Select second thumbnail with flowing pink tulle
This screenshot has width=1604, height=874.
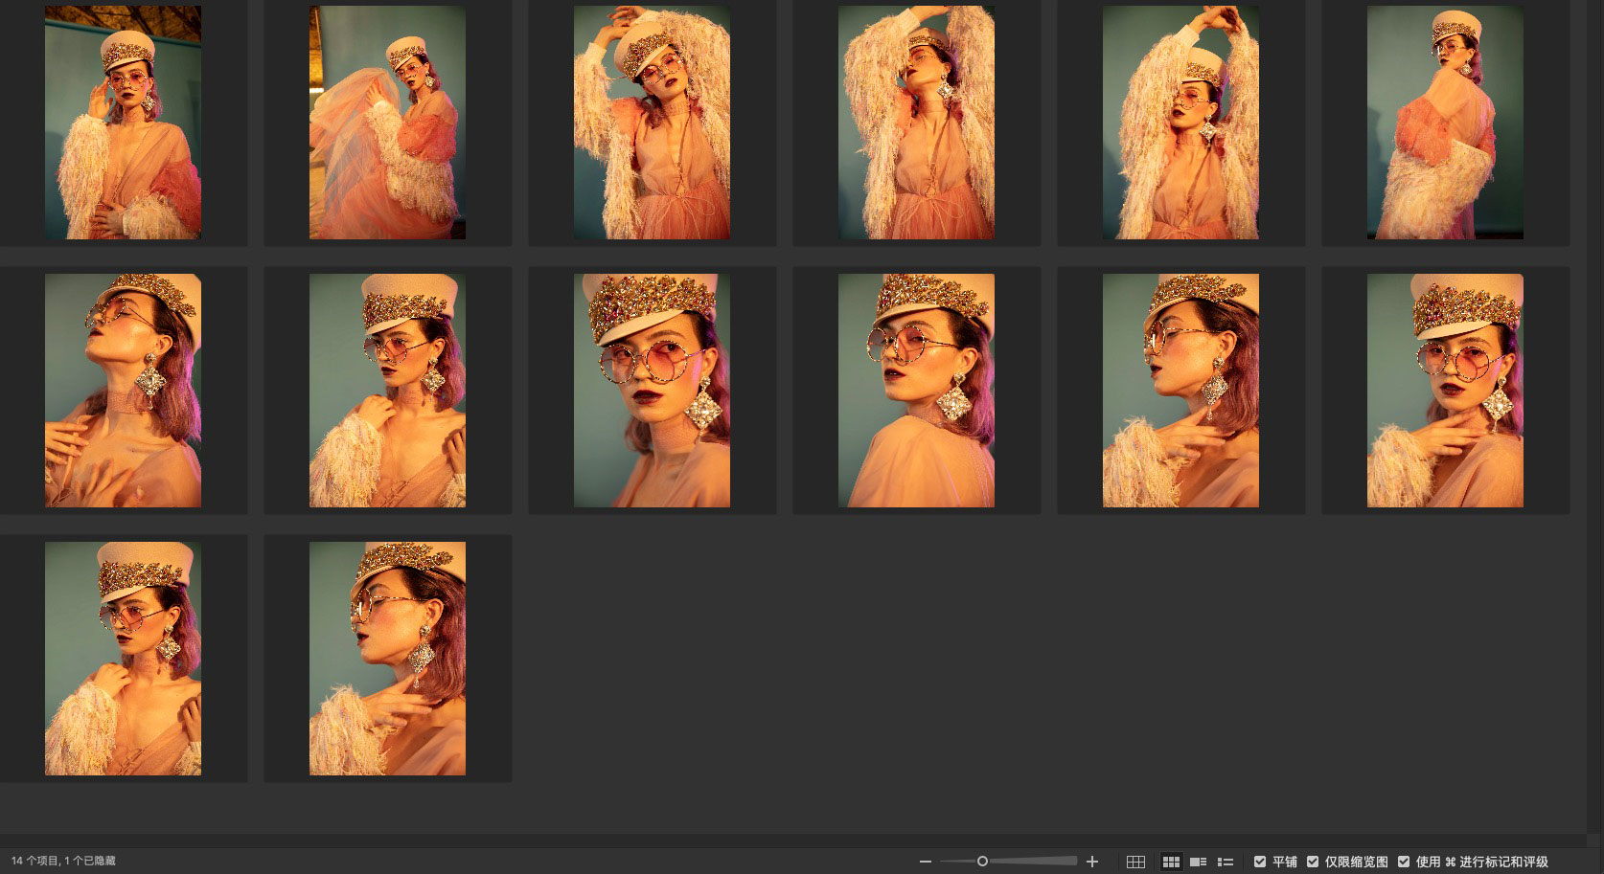point(387,123)
